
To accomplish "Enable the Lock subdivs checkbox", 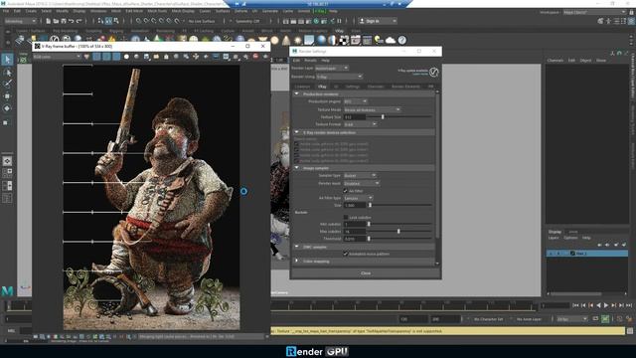I will (x=346, y=218).
